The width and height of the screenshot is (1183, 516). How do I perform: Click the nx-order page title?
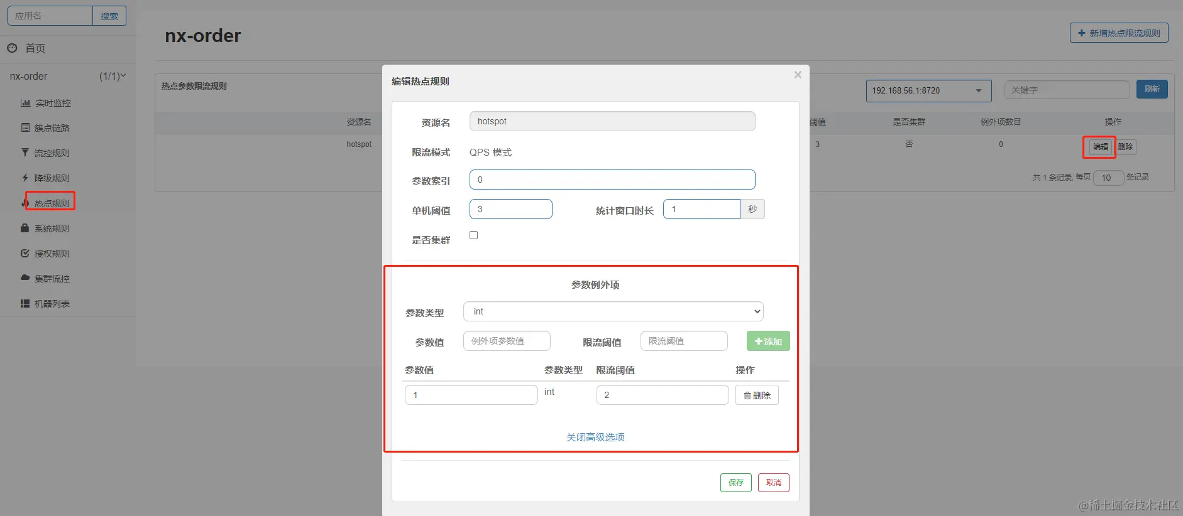(x=202, y=36)
